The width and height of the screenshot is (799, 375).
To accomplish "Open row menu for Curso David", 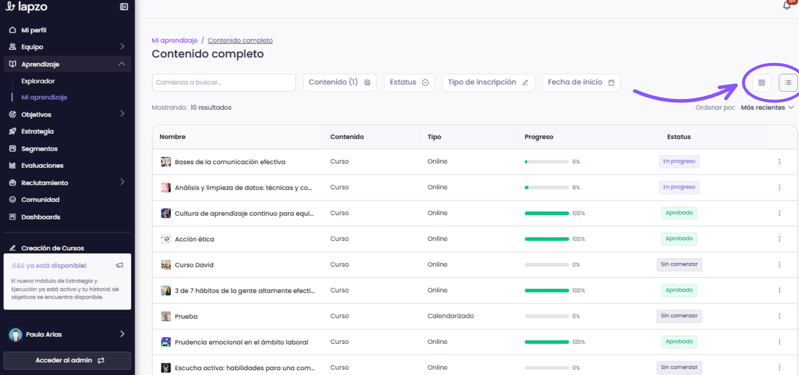I will pyautogui.click(x=779, y=265).
